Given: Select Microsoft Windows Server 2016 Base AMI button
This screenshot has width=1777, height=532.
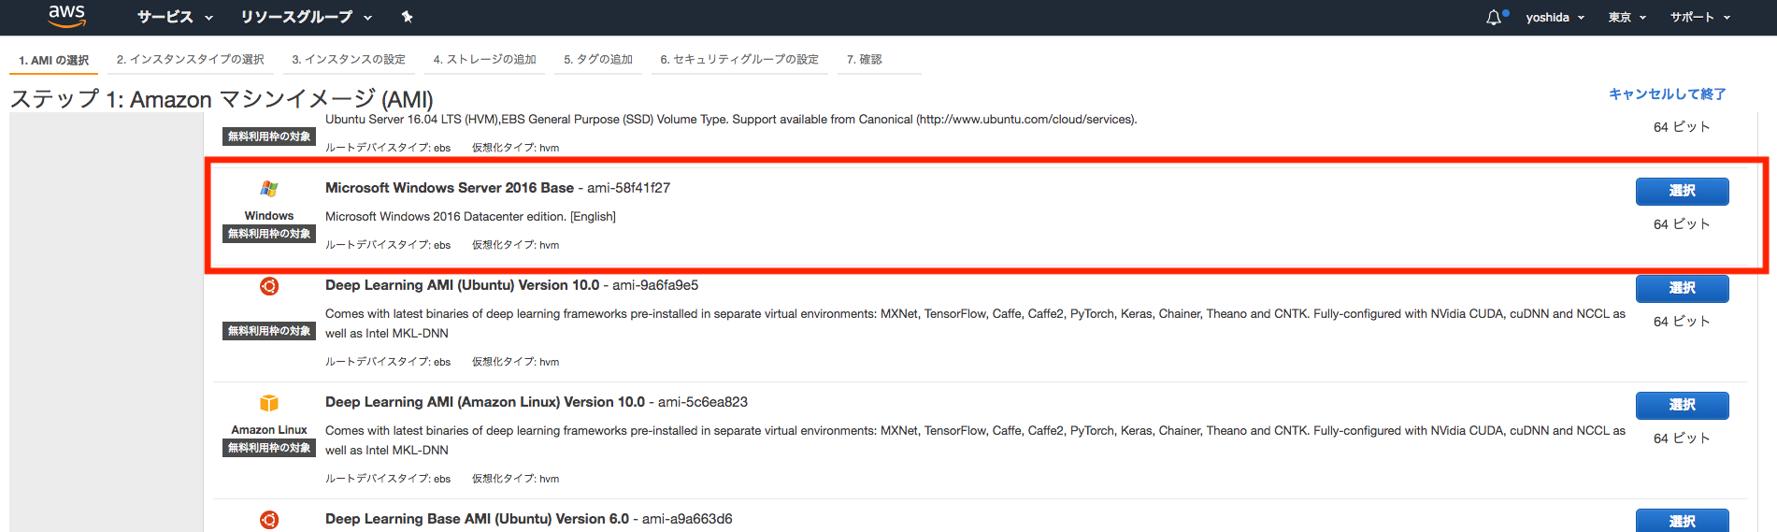Looking at the screenshot, I should (x=1682, y=191).
